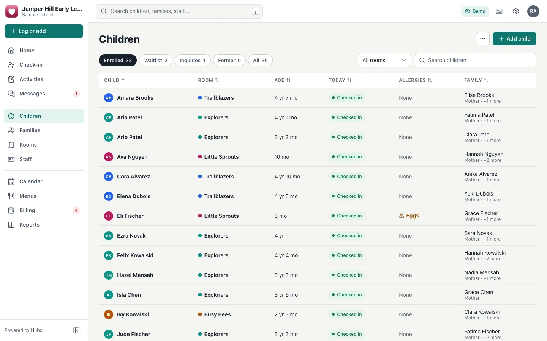Sort by the CHILD column header
Screen dimensions: 547x341
tap(115, 80)
